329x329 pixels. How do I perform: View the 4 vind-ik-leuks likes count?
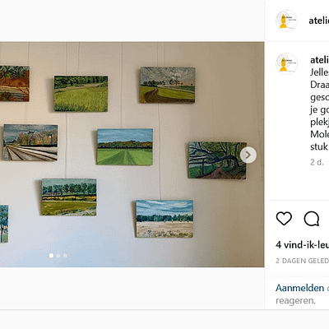pyautogui.click(x=302, y=244)
